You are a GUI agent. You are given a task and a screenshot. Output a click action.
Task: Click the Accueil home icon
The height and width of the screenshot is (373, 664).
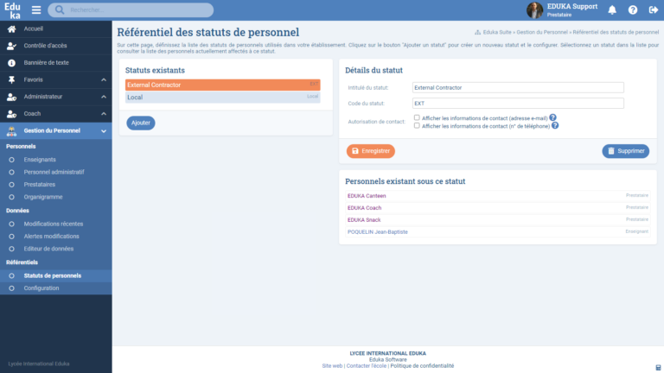click(11, 28)
